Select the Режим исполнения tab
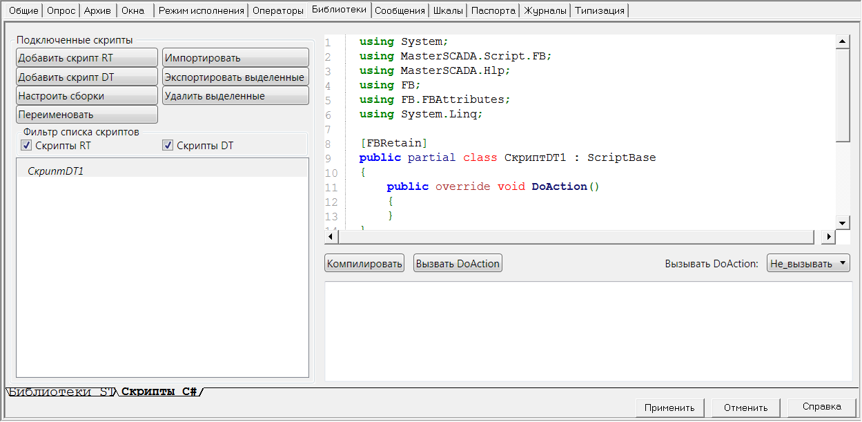The width and height of the screenshot is (862, 422). [202, 10]
